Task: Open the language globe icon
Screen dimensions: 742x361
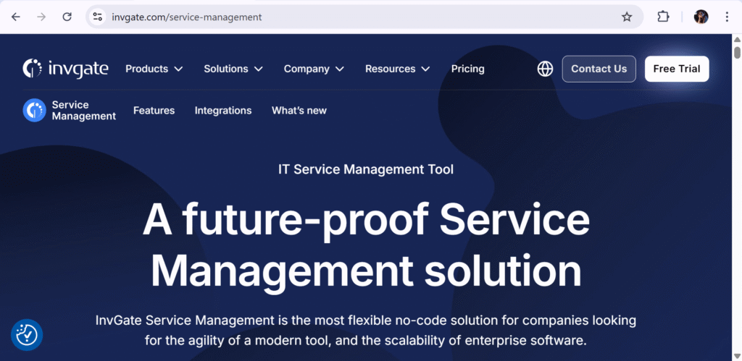Action: pos(545,69)
